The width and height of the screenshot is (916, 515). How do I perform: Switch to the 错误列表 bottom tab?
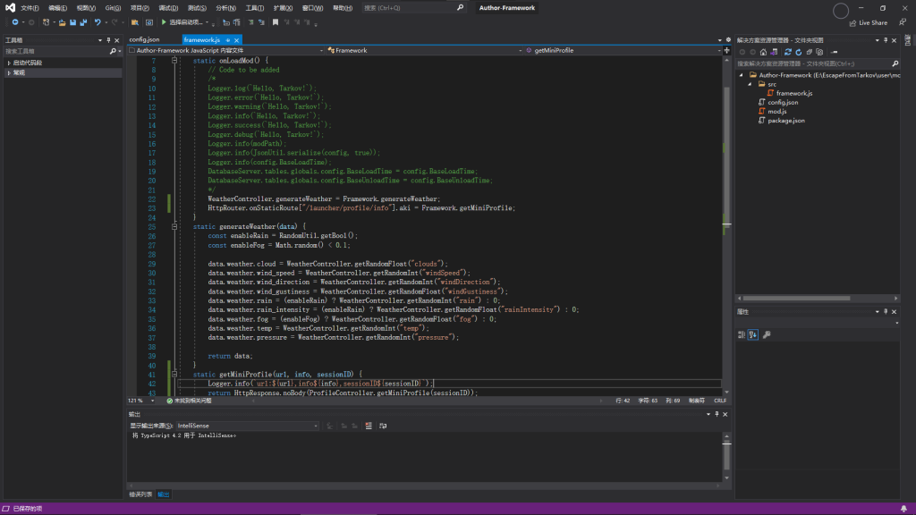(x=140, y=494)
